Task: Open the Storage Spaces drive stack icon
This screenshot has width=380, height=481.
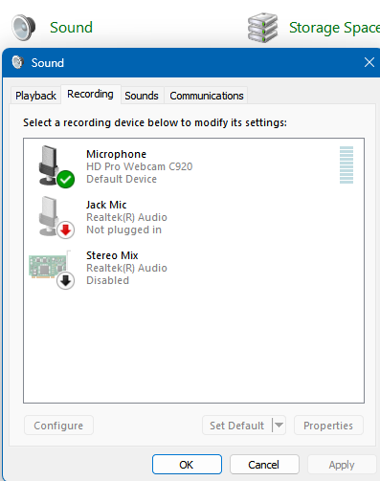Action: [x=262, y=28]
